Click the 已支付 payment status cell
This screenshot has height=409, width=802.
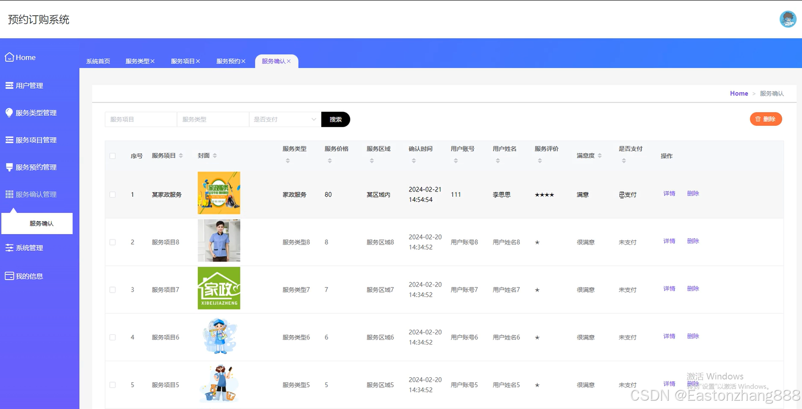(x=628, y=195)
